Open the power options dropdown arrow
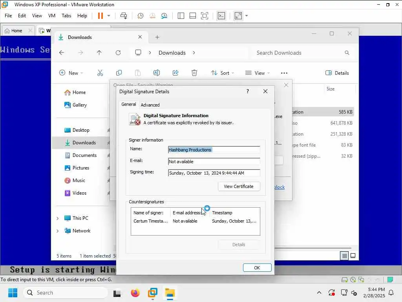The width and height of the screenshot is (402, 302). 109,16
